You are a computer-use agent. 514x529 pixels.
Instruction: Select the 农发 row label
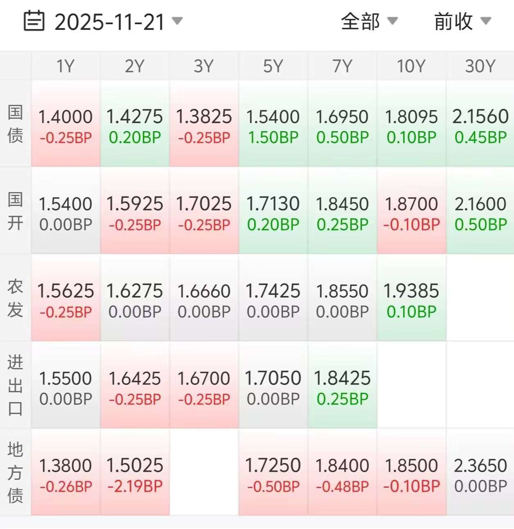click(x=15, y=298)
